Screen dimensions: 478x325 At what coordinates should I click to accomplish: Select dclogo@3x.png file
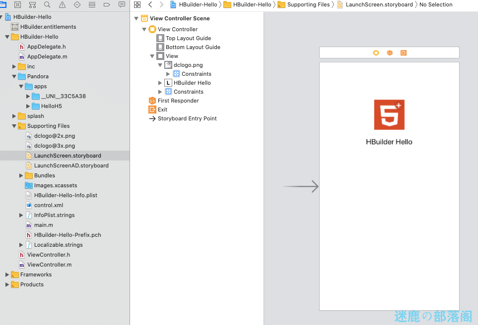[55, 146]
